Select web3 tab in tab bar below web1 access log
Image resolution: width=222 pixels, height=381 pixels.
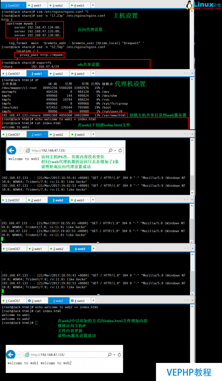click(79, 200)
